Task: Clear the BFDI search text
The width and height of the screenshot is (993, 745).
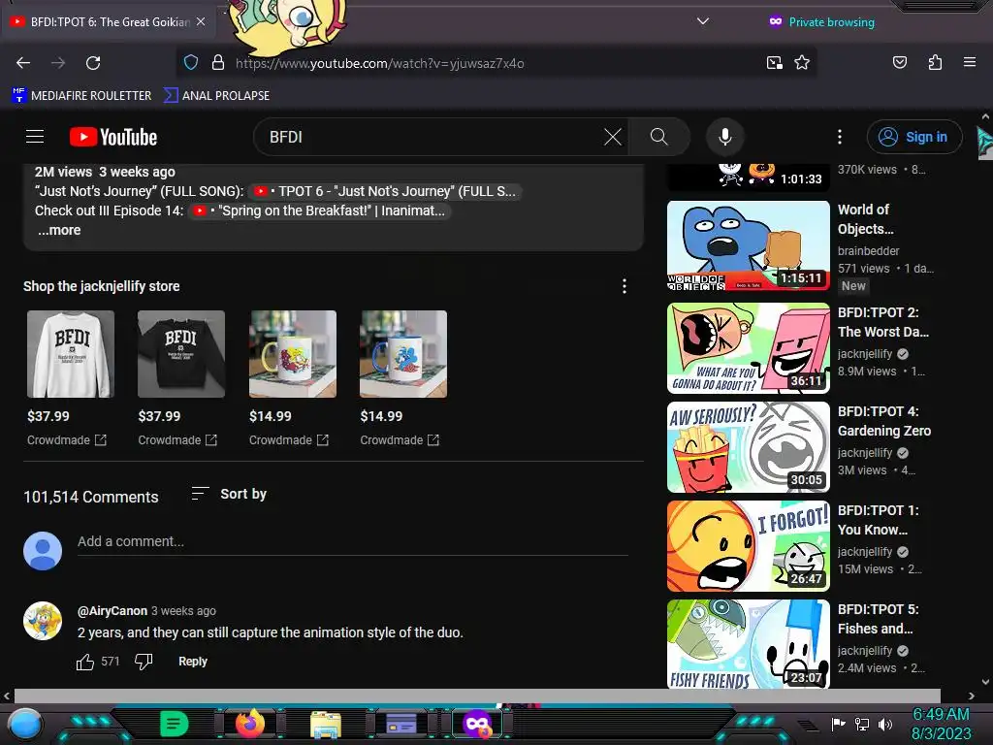Action: click(613, 137)
